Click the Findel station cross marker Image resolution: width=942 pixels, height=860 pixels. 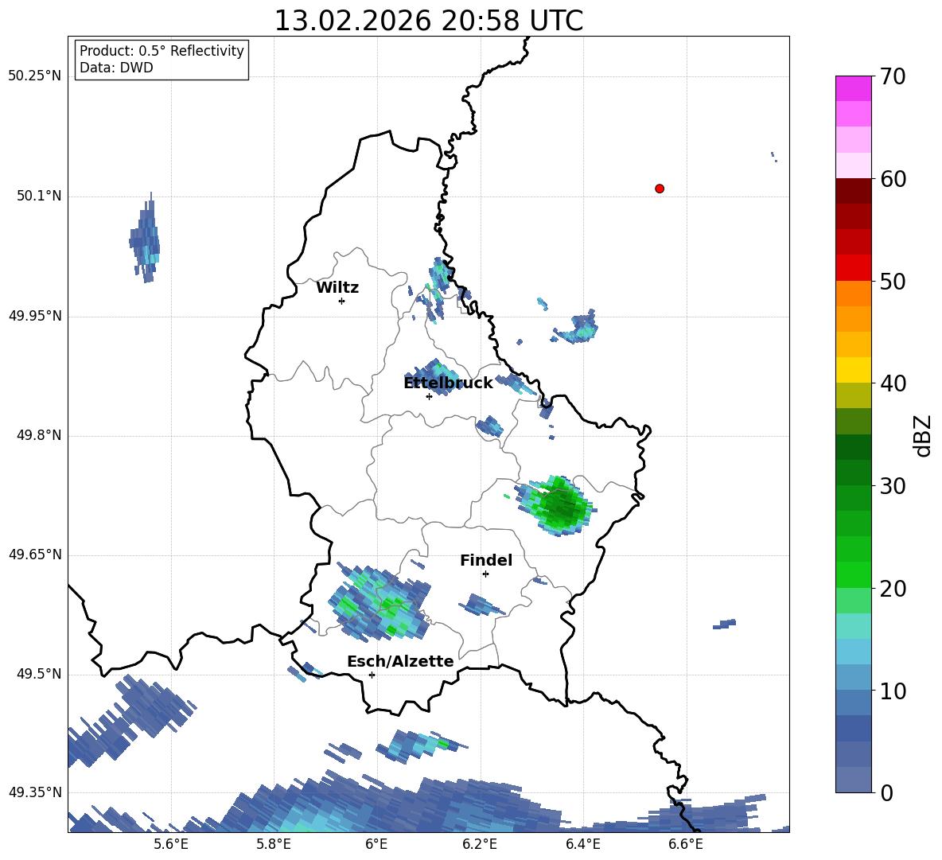pyautogui.click(x=485, y=574)
